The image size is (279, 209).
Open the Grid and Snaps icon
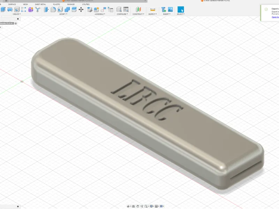[156, 206]
